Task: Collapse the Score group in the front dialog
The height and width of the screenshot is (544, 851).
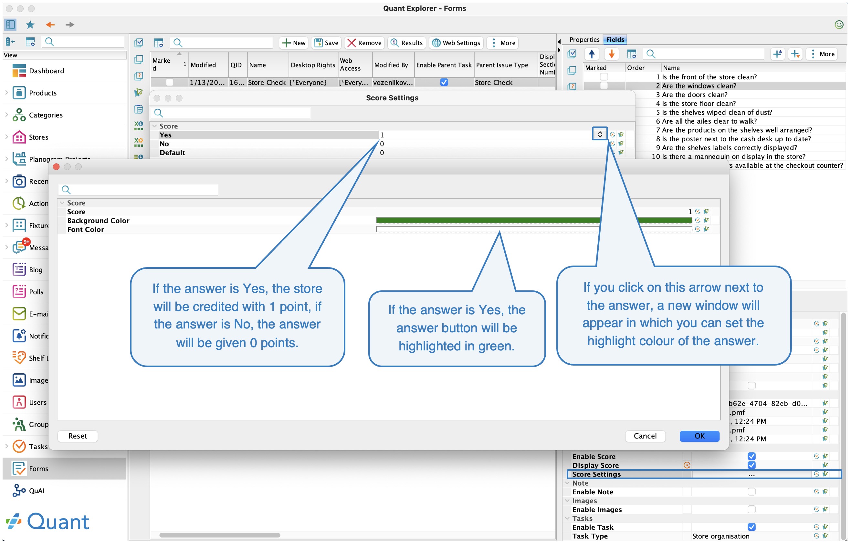Action: pos(62,203)
